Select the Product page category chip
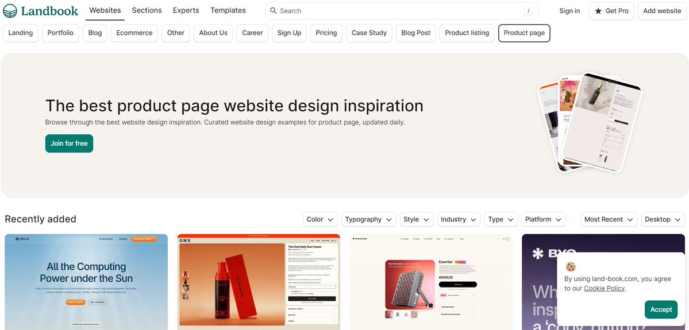The height and width of the screenshot is (330, 689). tap(524, 33)
